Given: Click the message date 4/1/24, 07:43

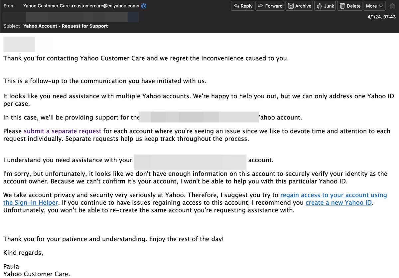Looking at the screenshot, I should 381,17.
